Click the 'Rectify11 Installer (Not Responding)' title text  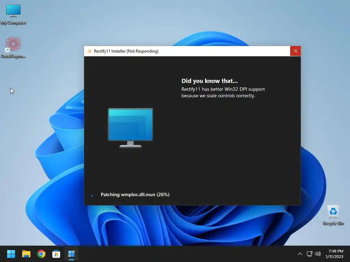pos(126,51)
